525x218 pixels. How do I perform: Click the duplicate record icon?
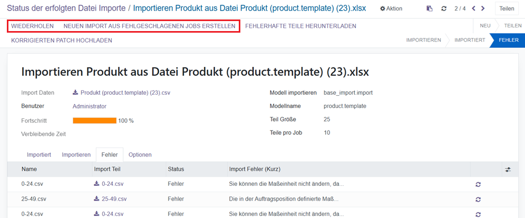pos(430,8)
